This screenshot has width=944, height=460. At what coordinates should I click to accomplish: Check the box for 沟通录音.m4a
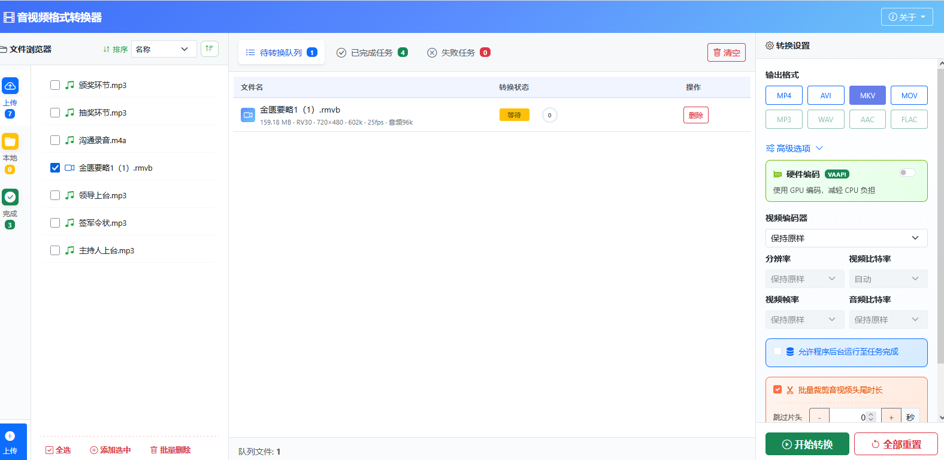55,140
